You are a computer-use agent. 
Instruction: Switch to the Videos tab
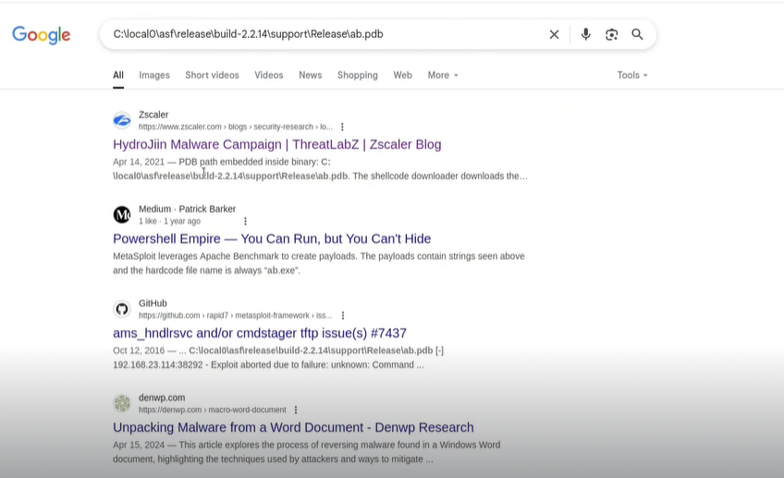269,75
